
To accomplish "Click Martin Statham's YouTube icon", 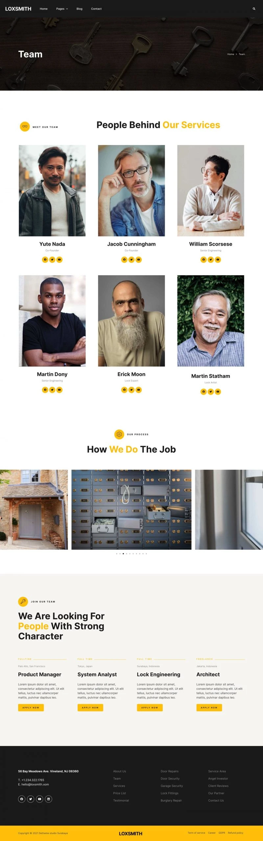I will [218, 392].
